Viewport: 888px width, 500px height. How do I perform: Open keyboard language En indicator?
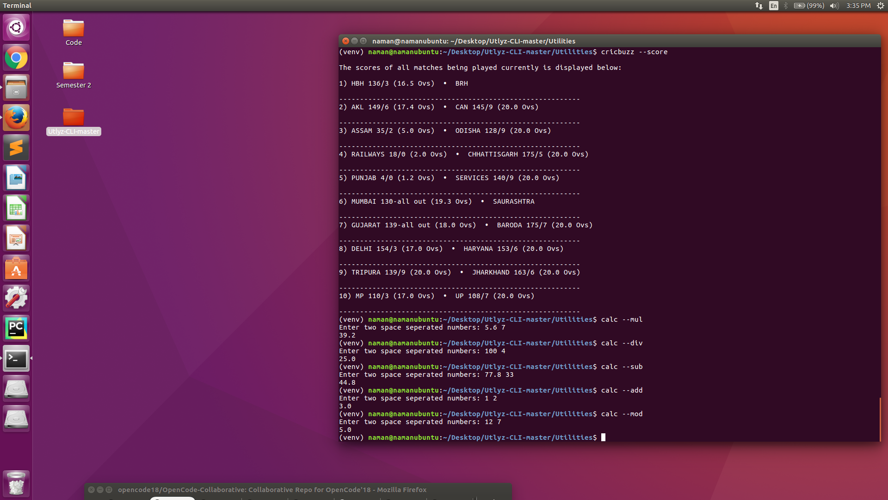click(773, 6)
